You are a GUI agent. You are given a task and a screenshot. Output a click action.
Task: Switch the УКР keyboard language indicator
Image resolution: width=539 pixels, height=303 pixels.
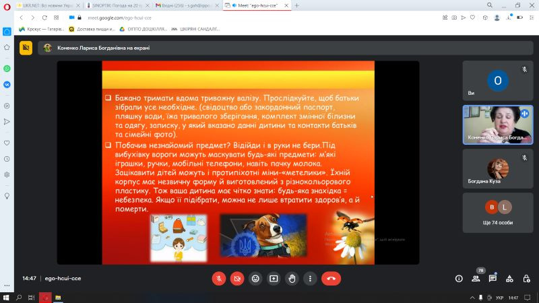click(499, 298)
